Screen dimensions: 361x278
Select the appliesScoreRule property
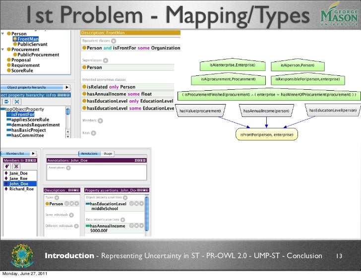(x=30, y=119)
